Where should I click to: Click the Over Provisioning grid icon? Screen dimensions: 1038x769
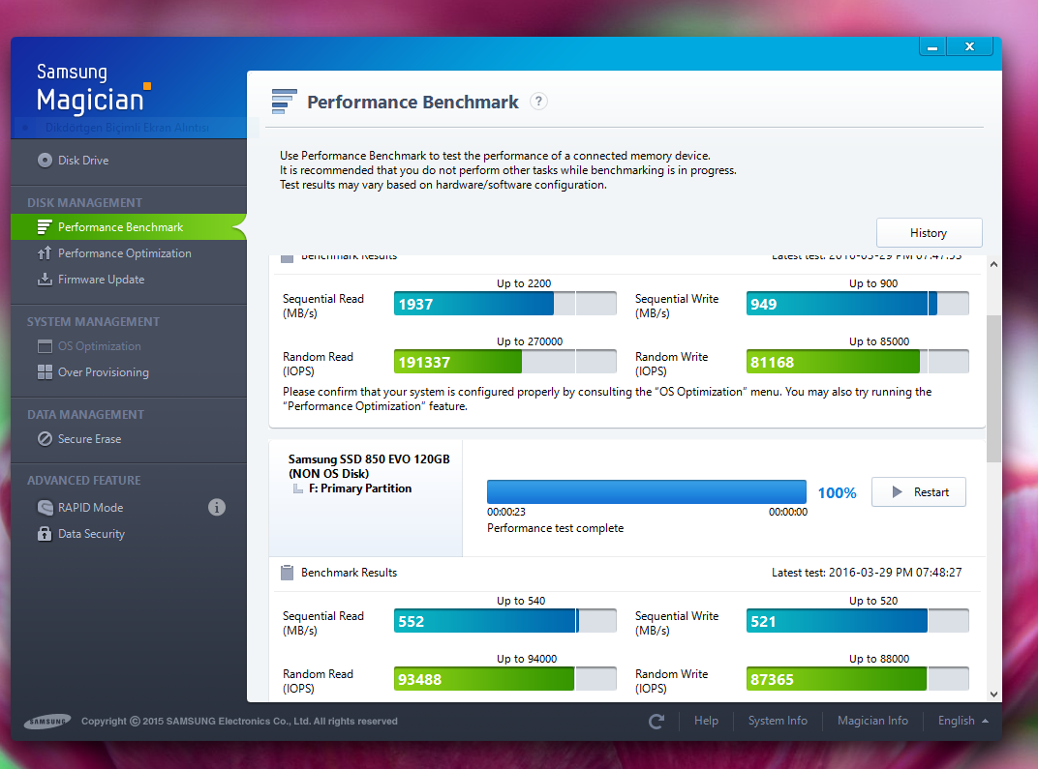(x=45, y=372)
